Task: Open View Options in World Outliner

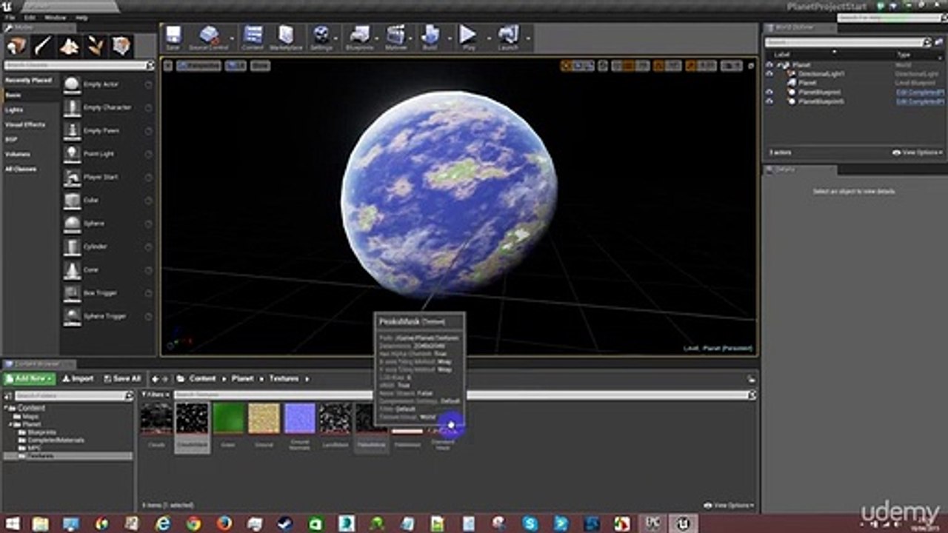Action: tap(918, 152)
